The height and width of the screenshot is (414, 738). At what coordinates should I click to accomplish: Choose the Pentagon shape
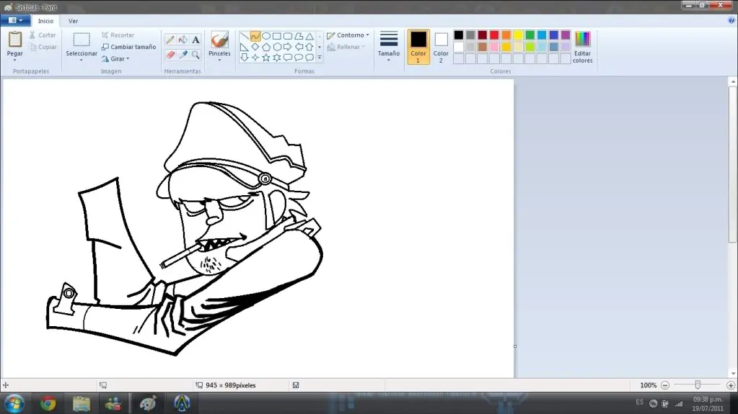[266, 47]
